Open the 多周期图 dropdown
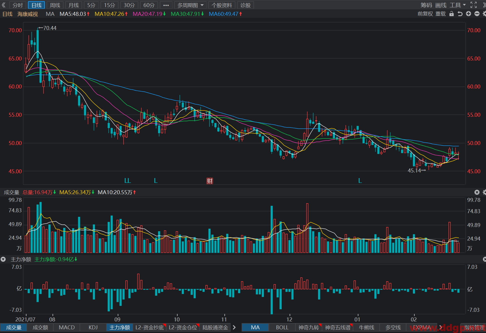Viewport: 486px width, 333px height. click(190, 5)
